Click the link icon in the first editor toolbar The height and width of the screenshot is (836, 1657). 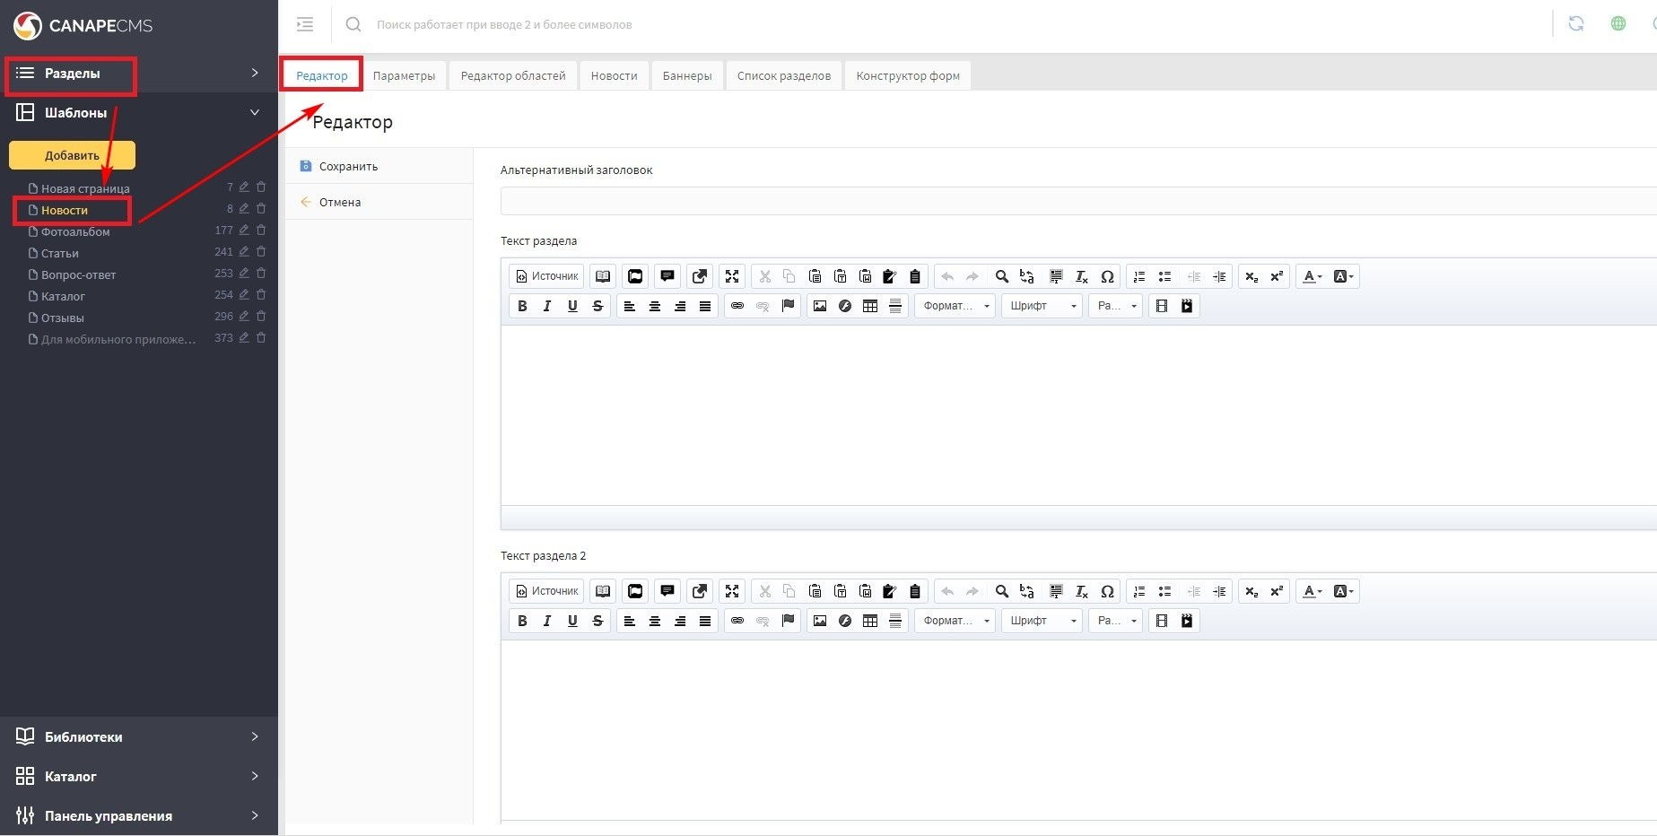tap(737, 306)
